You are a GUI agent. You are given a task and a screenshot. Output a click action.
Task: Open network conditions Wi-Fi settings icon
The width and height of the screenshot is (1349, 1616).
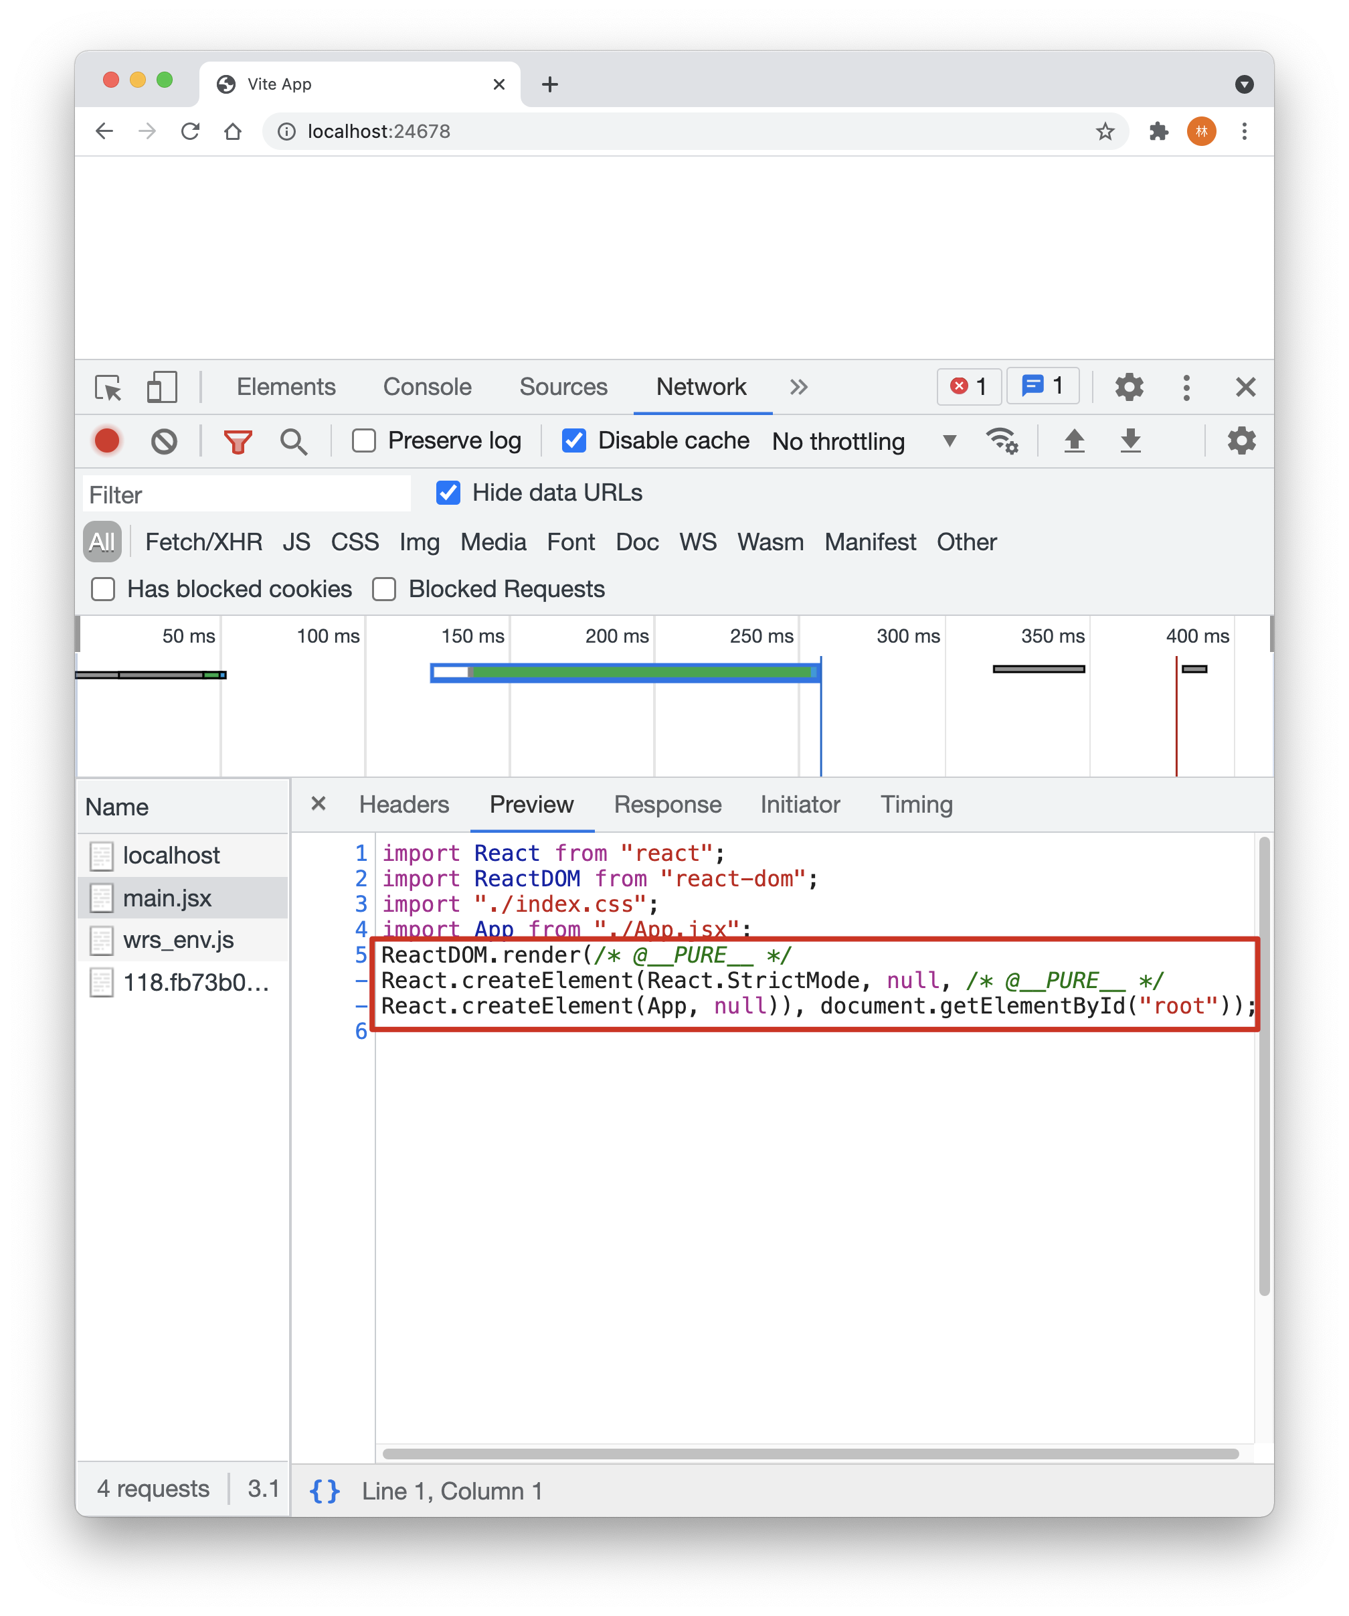[x=1001, y=441]
